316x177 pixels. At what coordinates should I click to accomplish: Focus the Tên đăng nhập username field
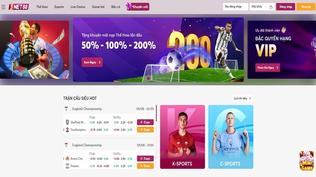[x=235, y=7]
